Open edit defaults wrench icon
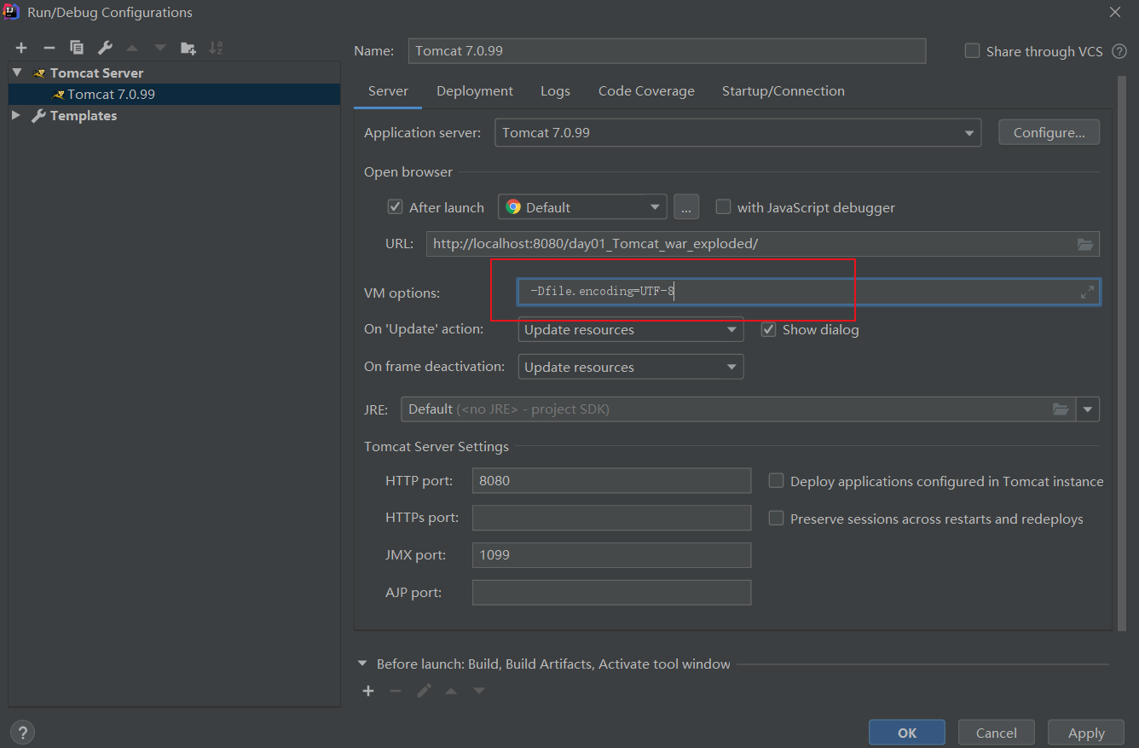 pyautogui.click(x=104, y=48)
